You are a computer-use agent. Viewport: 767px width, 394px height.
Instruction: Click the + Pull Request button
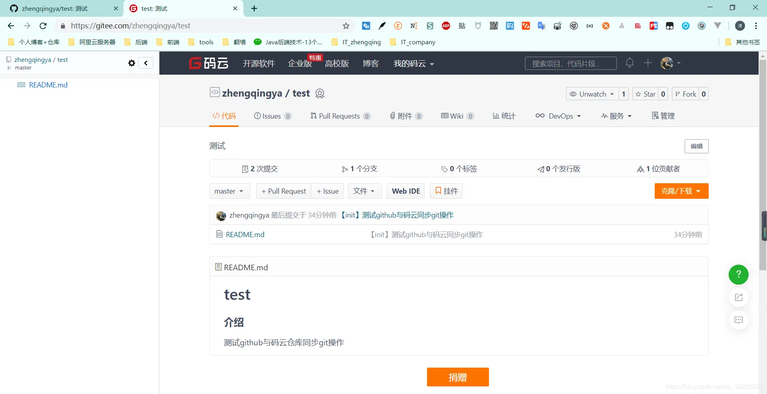(x=284, y=191)
